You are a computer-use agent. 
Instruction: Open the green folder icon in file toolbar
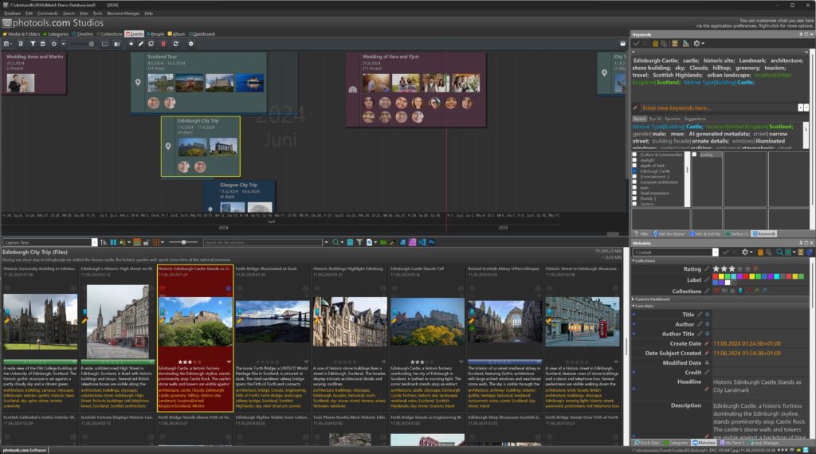383,242
